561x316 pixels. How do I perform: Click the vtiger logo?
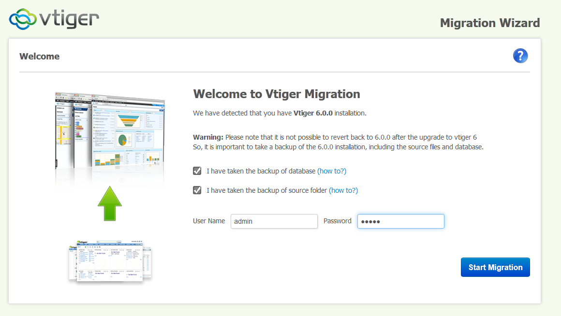[x=54, y=19]
